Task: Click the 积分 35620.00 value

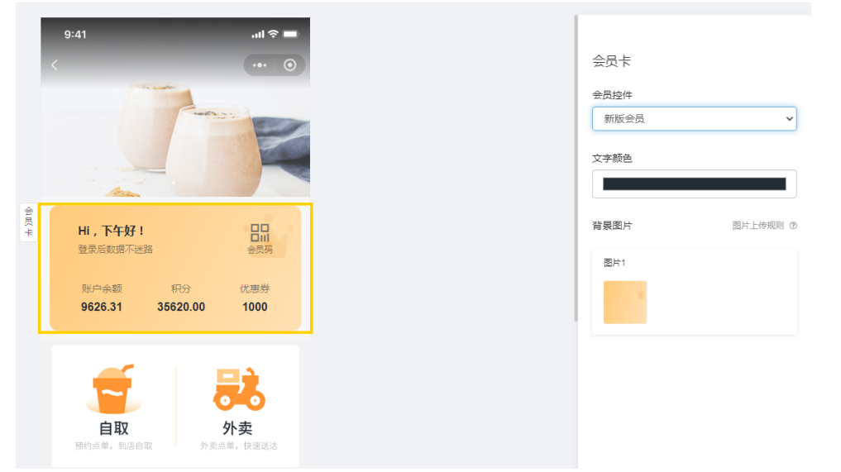Action: click(x=181, y=307)
